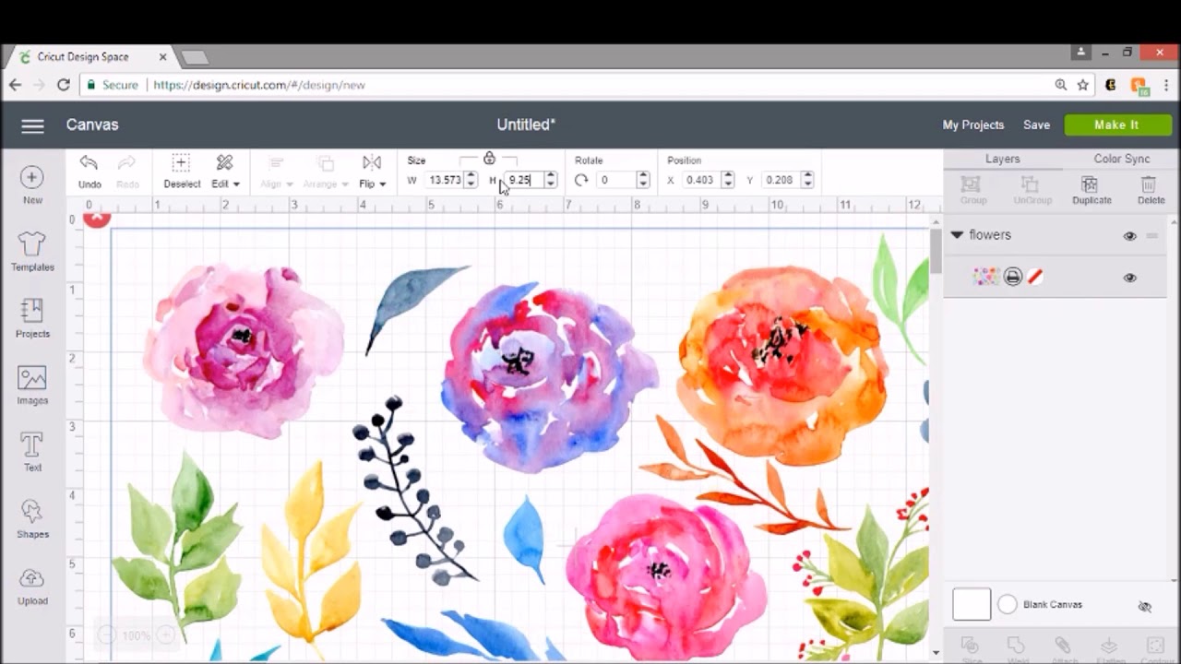Screen dimensions: 1181x664
Task: Click the print linetype icon on layer
Action: pyautogui.click(x=1013, y=277)
